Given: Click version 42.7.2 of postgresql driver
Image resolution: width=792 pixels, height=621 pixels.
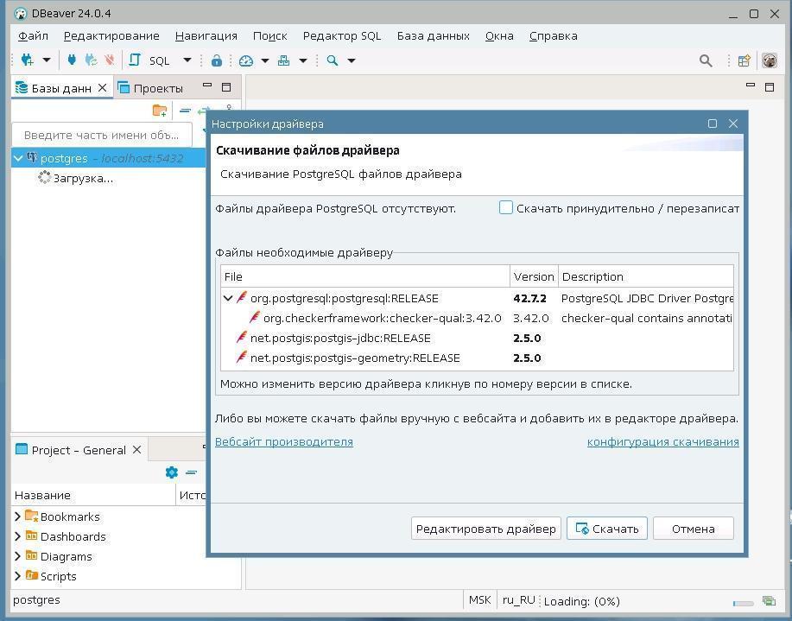Looking at the screenshot, I should click(x=529, y=298).
